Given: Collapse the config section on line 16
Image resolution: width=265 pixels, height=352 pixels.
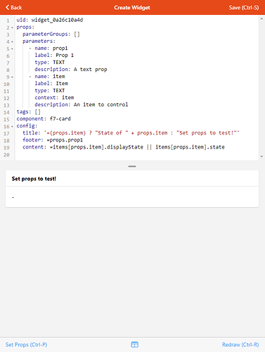Looking at the screenshot, I should coord(12,127).
